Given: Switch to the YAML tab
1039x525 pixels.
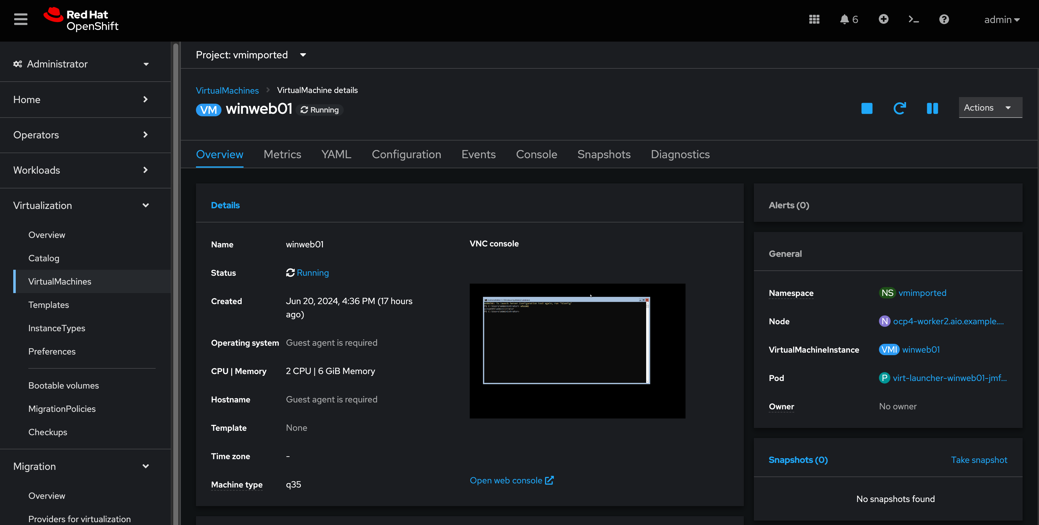Looking at the screenshot, I should 336,154.
